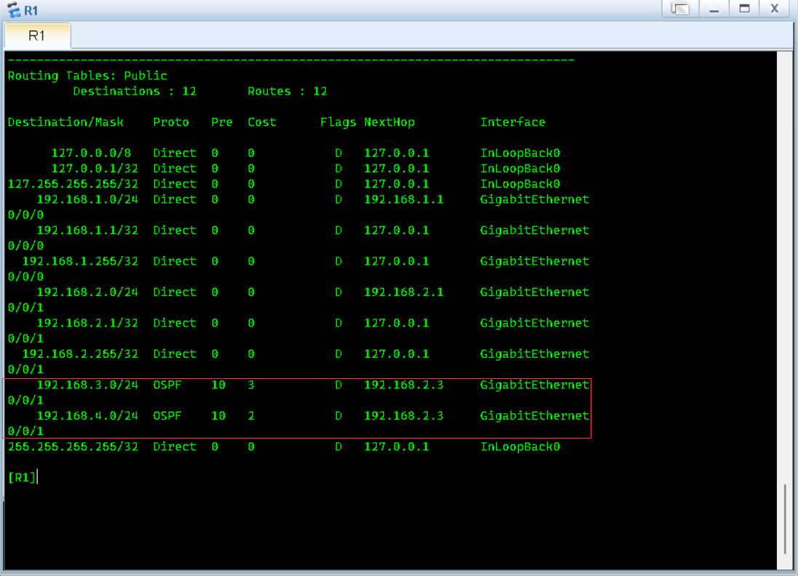Screen dimensions: 798x576
Task: Click InLoopBack0 interface in 127.0.0.0/8 row
Action: click(520, 153)
